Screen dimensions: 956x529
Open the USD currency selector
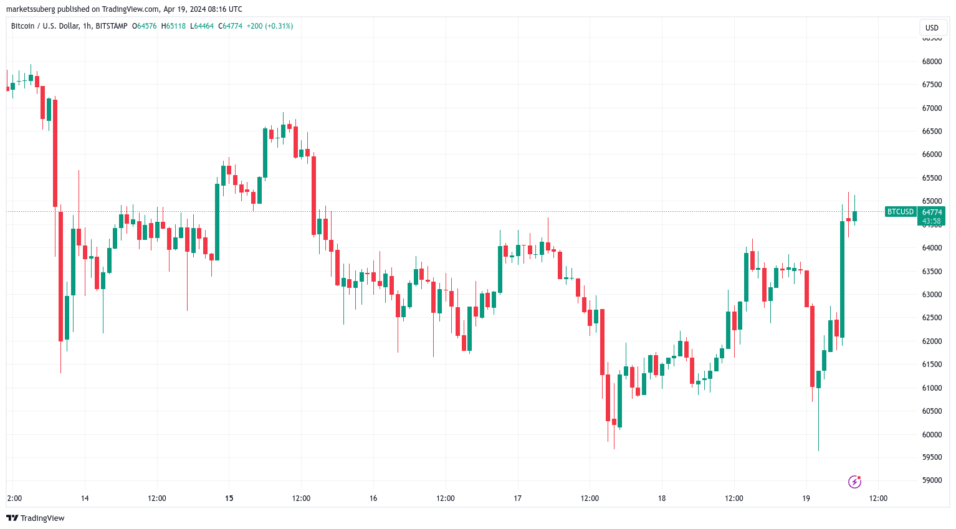(932, 27)
